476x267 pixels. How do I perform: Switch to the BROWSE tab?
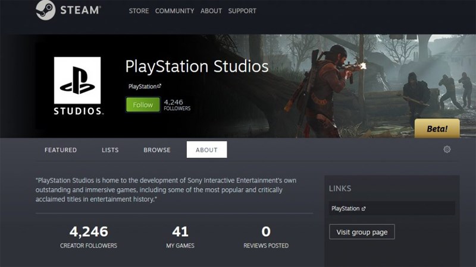(x=157, y=150)
